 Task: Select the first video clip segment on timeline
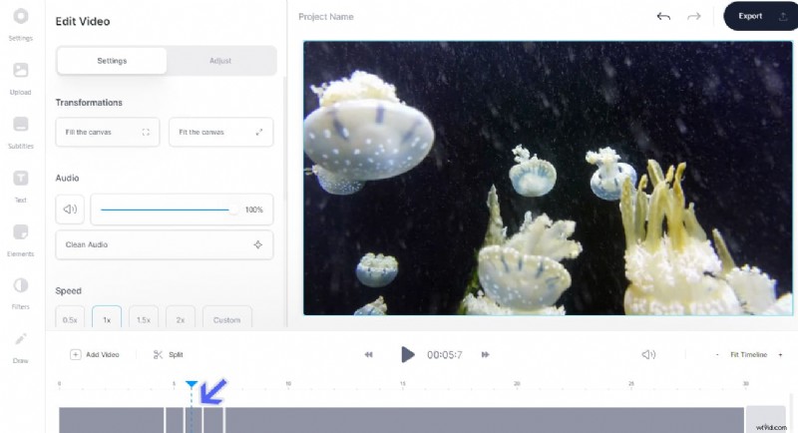pos(112,420)
